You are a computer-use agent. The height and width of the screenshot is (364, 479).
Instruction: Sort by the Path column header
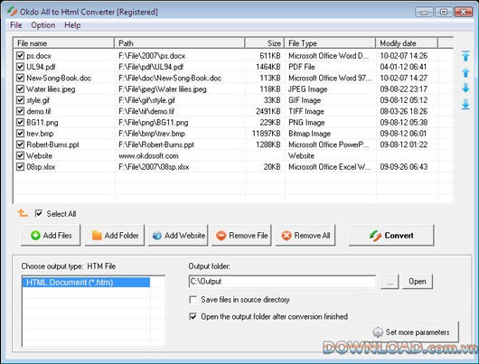tap(180, 43)
